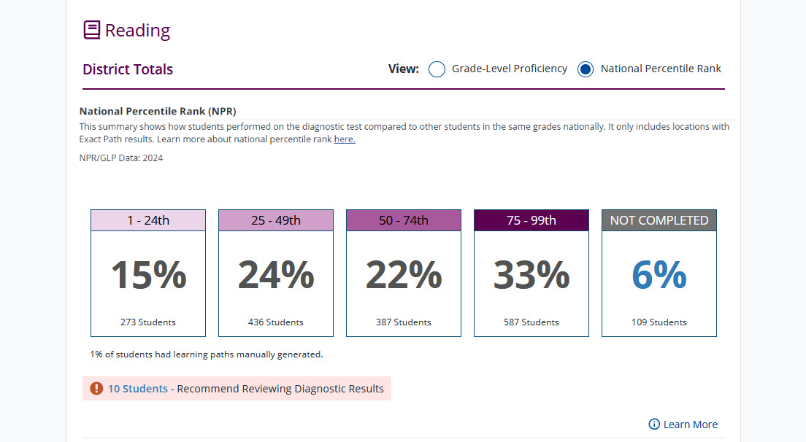Screen dimensions: 806x442
Task: Select Grade-Level Proficiency radio button
Action: coord(437,69)
